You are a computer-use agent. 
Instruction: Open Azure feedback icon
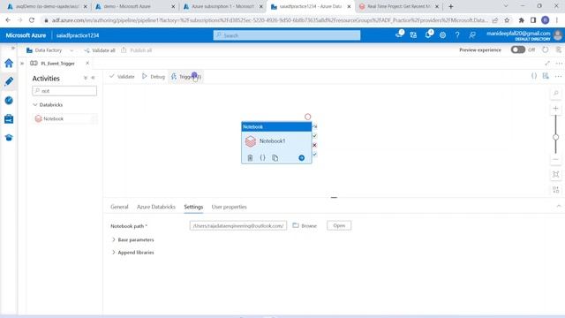[x=472, y=35]
